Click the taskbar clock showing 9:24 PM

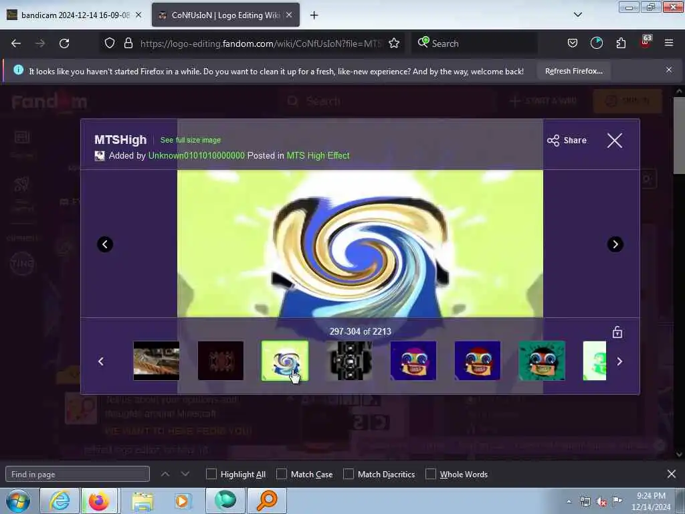(x=651, y=501)
